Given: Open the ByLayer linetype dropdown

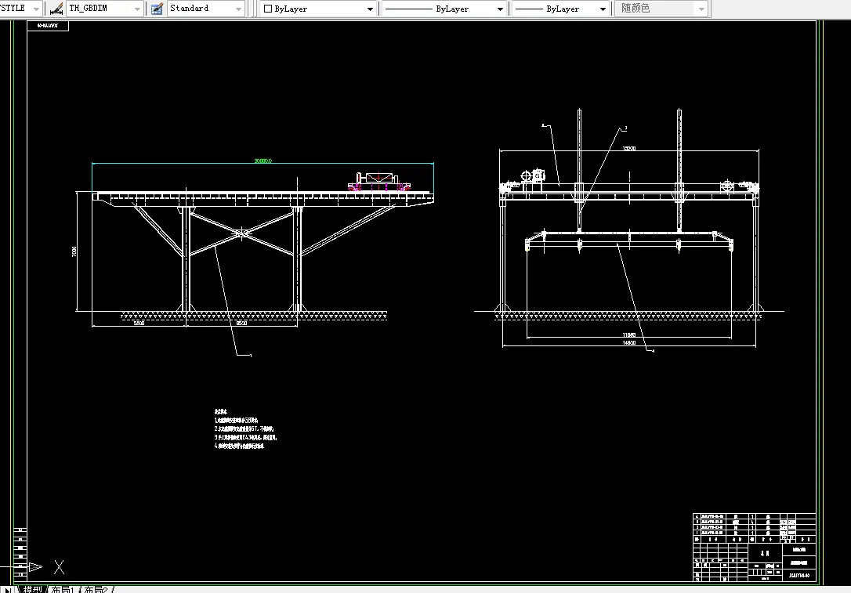Looking at the screenshot, I should [x=444, y=9].
